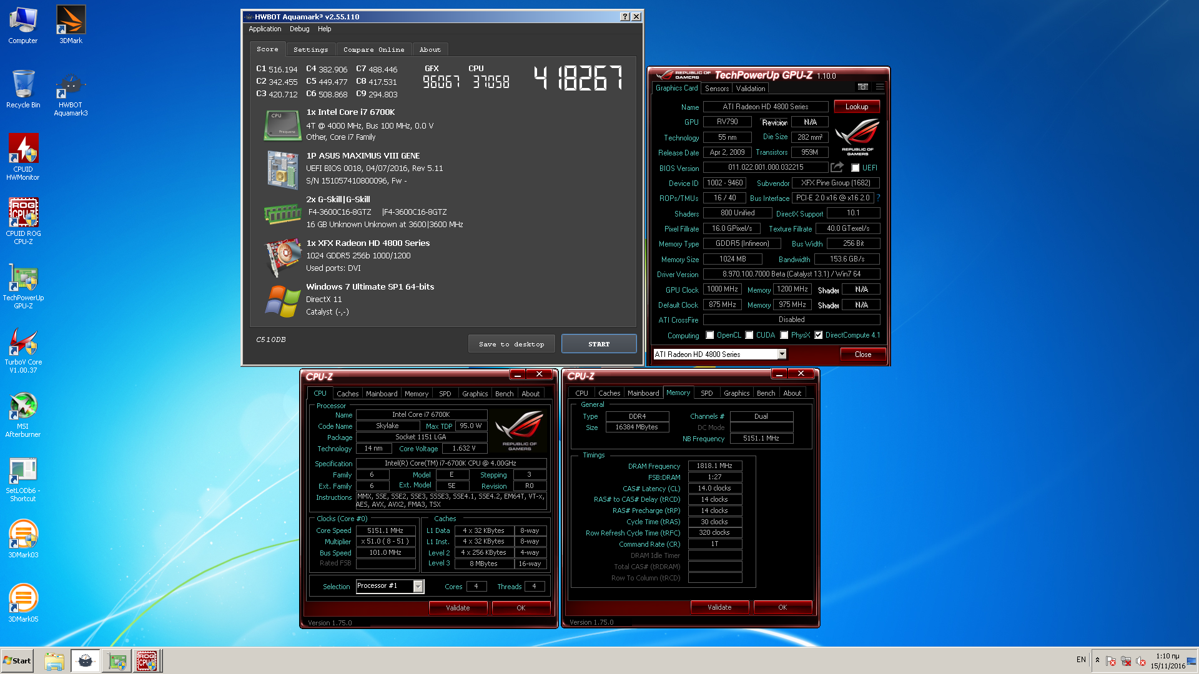Open the Debug menu in Aquamark3
The height and width of the screenshot is (674, 1199).
tap(300, 29)
